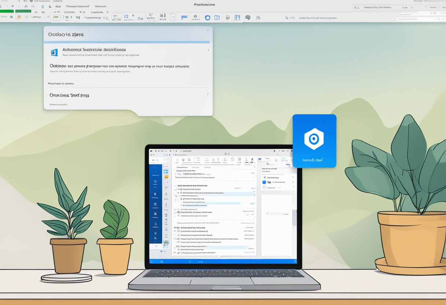Click the dark green speech bubble toolbar icon
Viewport: 446px width, 305px height.
tap(248, 17)
